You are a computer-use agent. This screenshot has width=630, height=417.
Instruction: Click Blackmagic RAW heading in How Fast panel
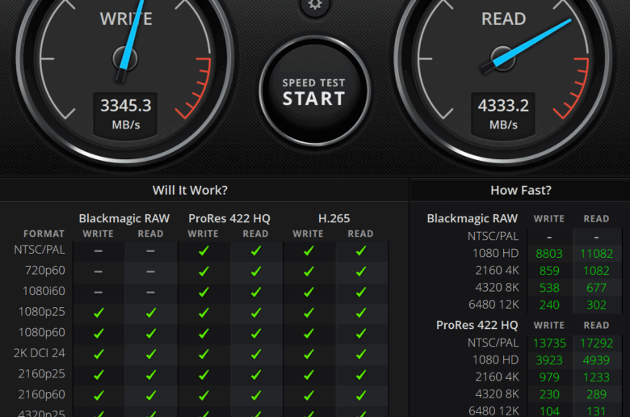tap(472, 218)
